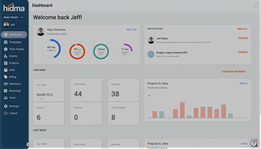261x149 pixels.
Task: Click the Welcome back Jeff! heading
Action: (x=58, y=17)
